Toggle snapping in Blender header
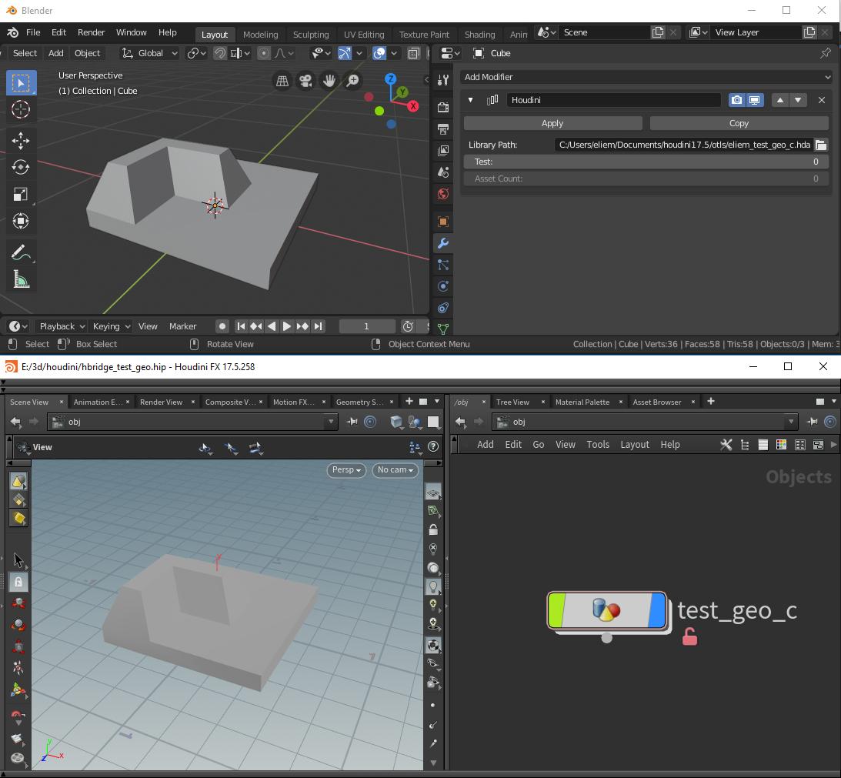 pos(220,53)
